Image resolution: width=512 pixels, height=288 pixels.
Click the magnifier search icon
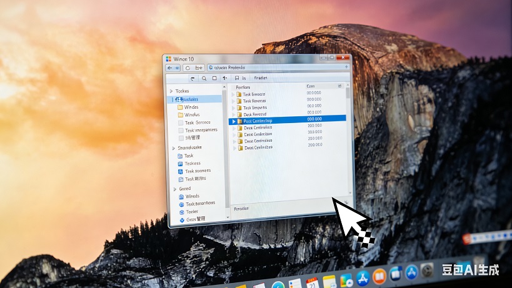(204, 79)
